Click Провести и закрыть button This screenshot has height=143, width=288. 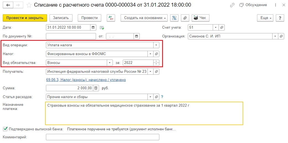pyautogui.click(x=25, y=18)
